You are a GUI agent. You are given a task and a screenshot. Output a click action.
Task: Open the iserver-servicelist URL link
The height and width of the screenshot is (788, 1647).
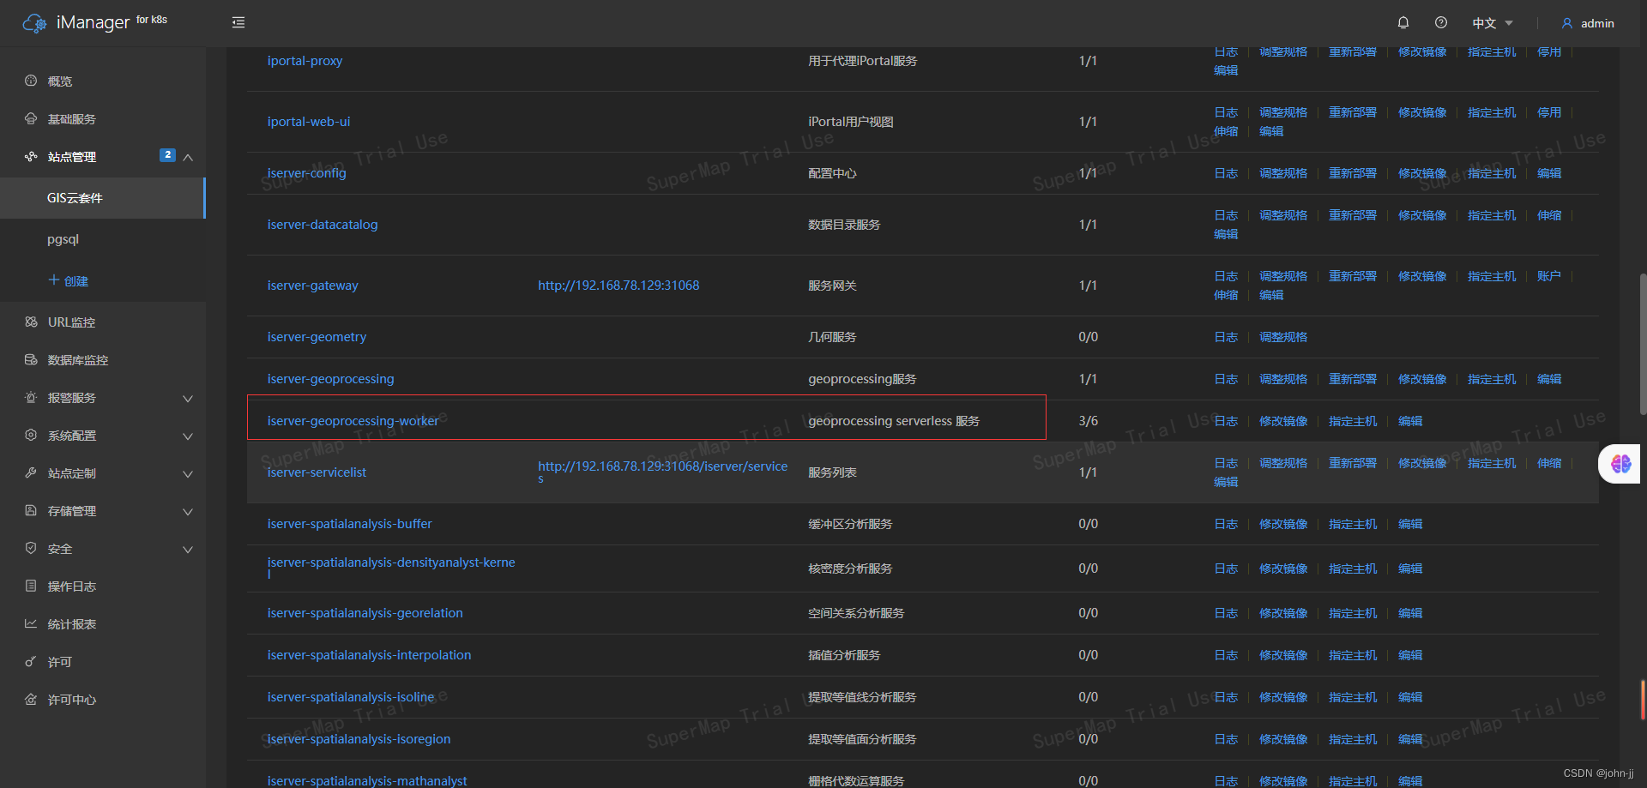pos(663,472)
